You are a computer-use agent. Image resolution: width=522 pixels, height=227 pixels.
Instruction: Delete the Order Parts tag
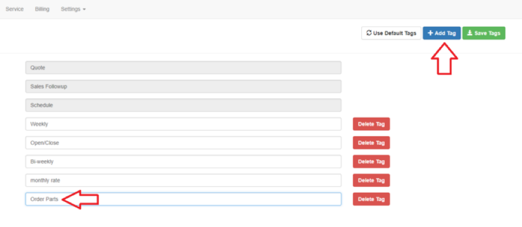[x=371, y=199]
